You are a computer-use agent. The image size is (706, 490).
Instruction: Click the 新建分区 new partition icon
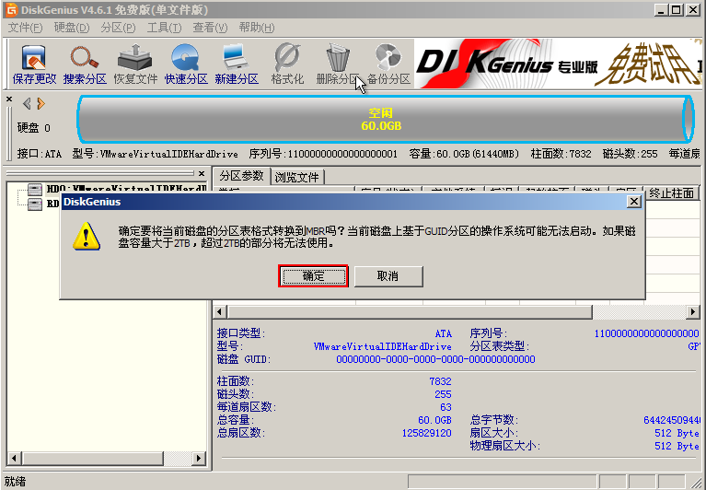pos(237,64)
